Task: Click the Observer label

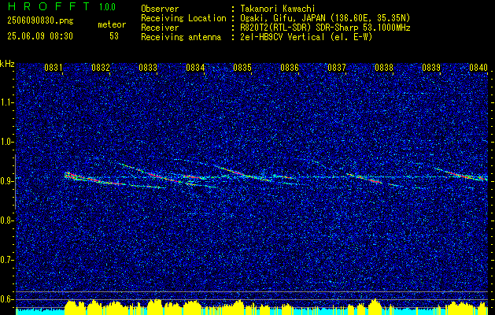Action: coord(160,9)
